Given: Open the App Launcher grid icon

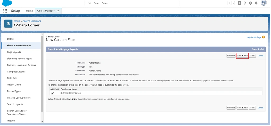Looking at the screenshot, I should 5,11.
